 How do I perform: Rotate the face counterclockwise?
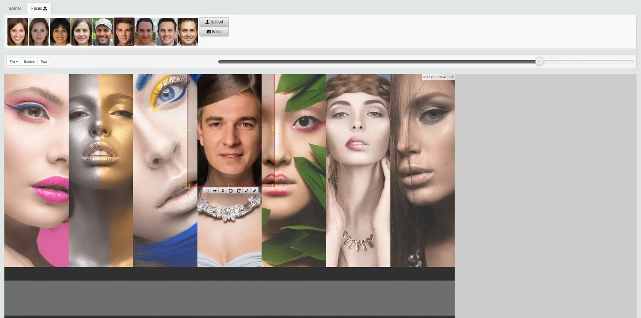coord(231,191)
